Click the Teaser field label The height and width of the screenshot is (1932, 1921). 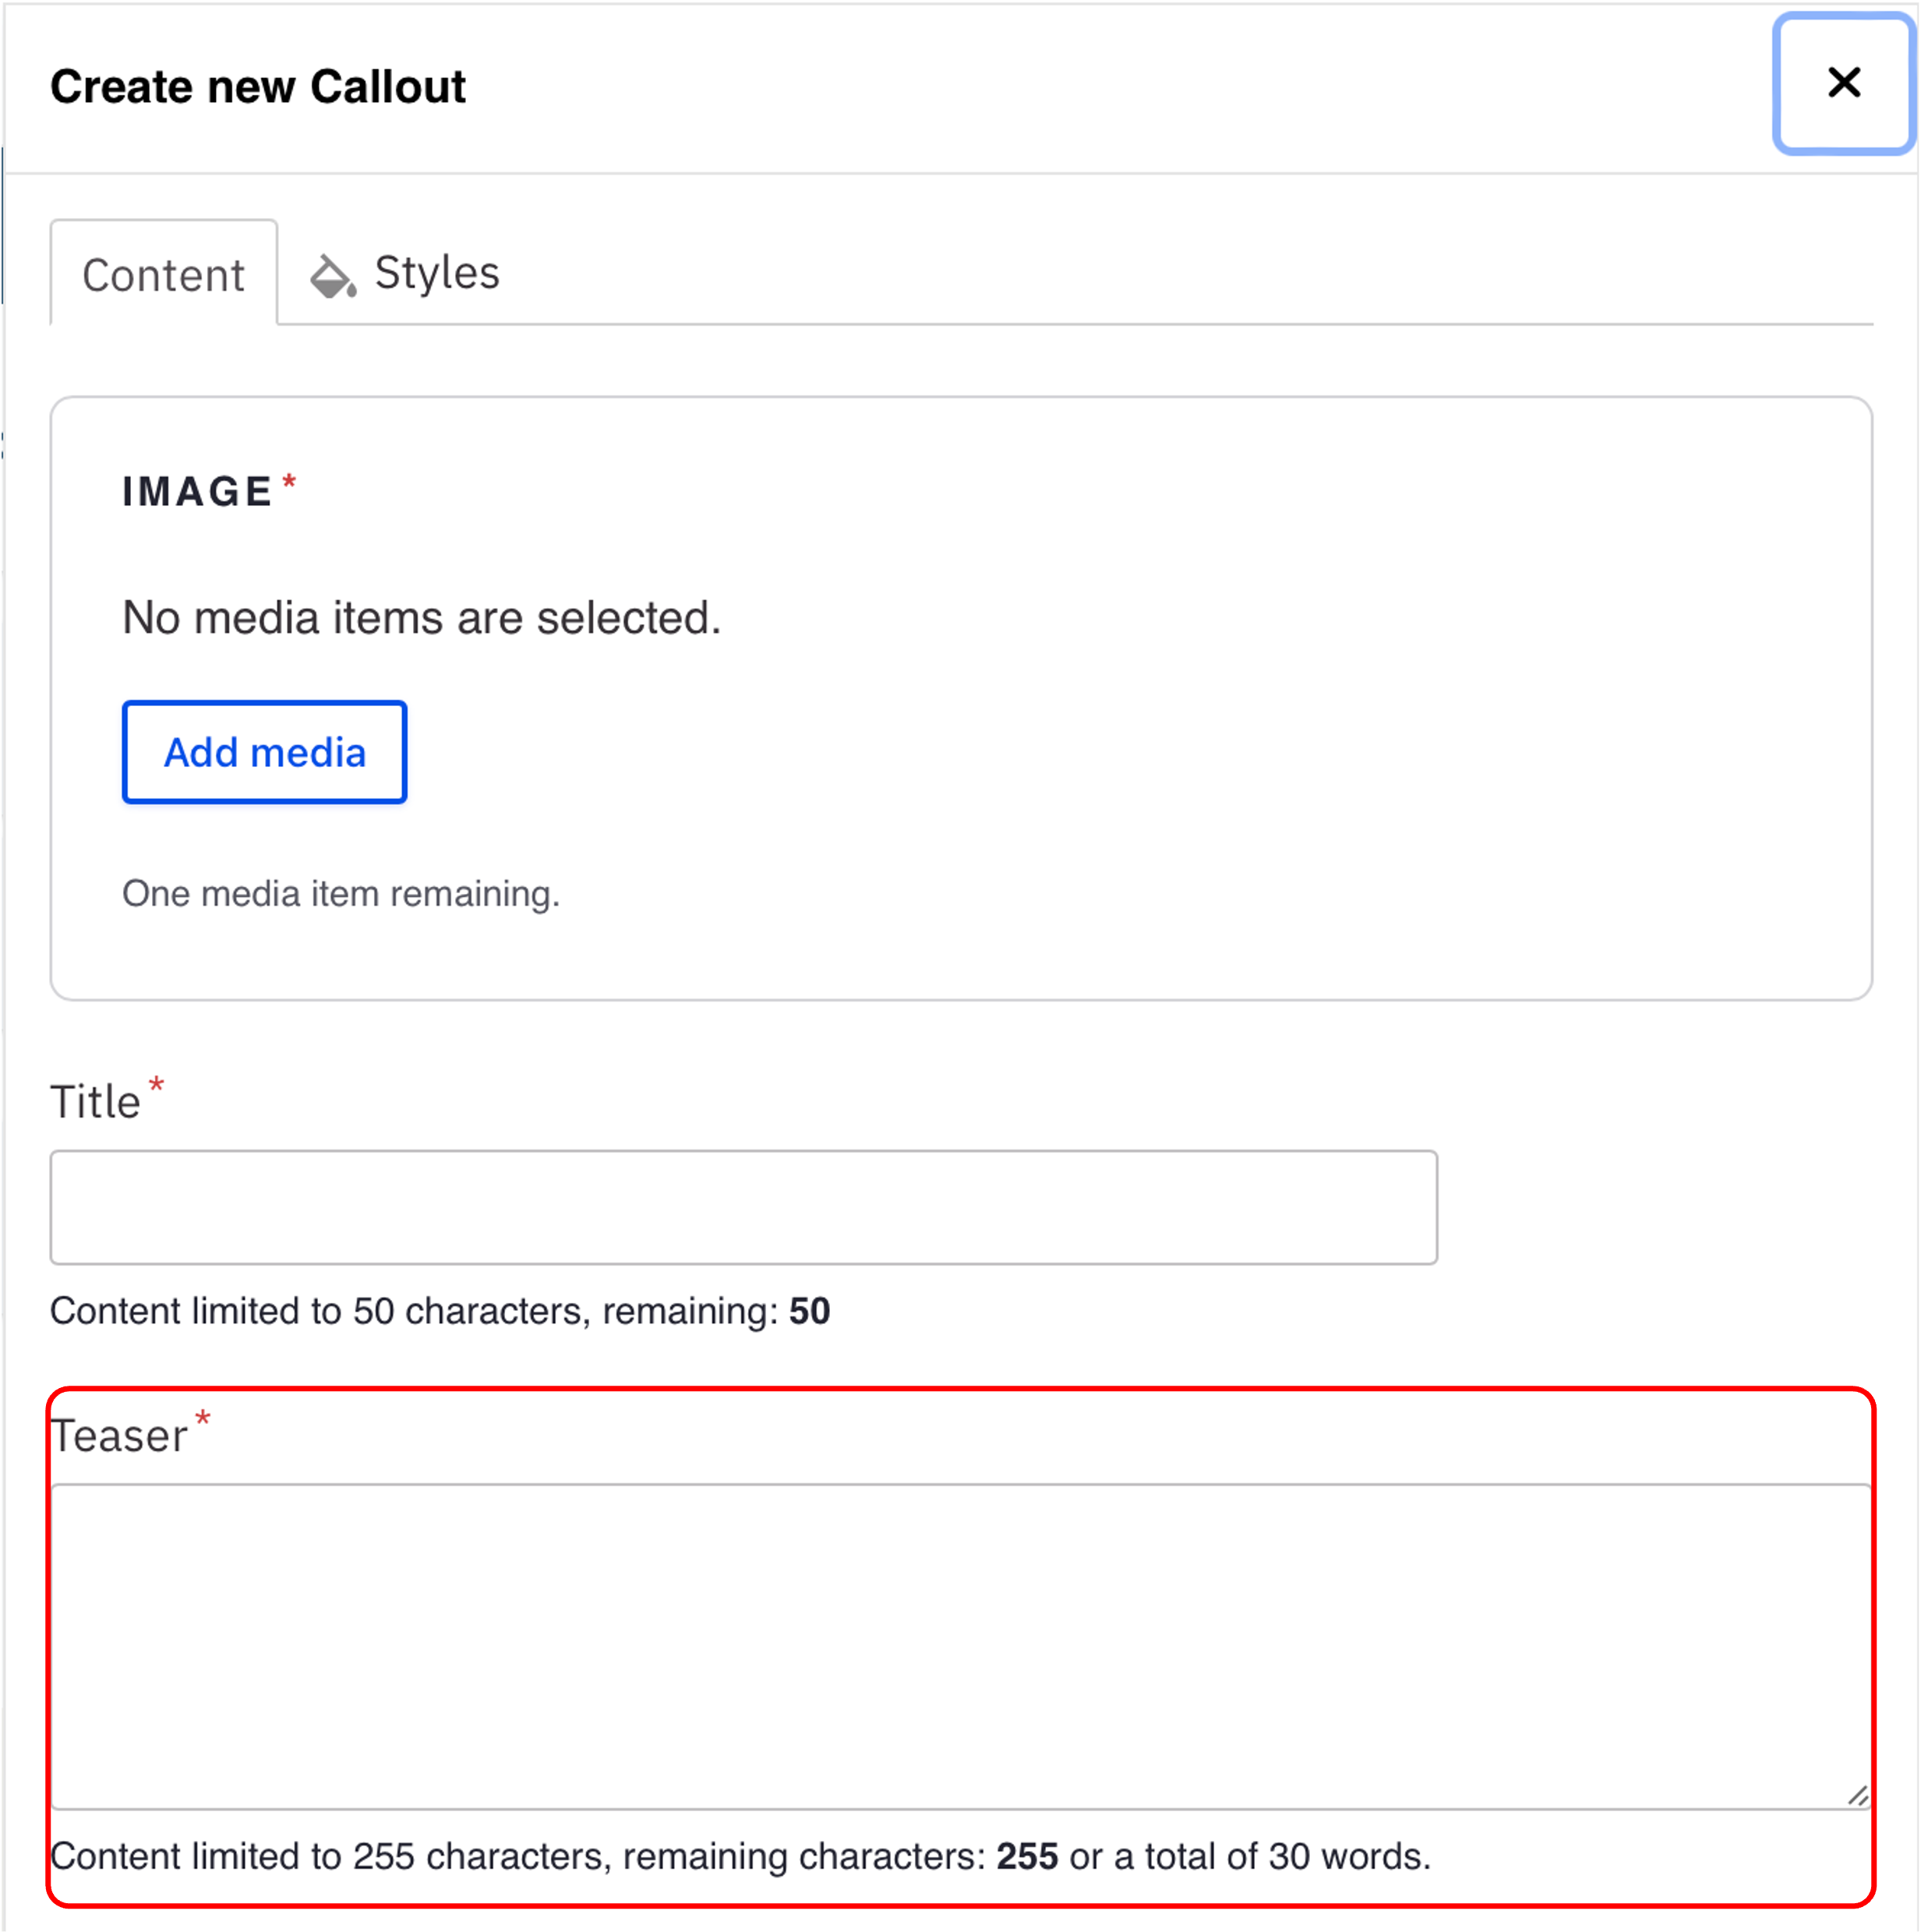119,1436
